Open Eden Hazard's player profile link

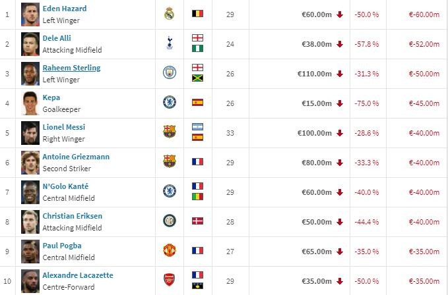65,9
